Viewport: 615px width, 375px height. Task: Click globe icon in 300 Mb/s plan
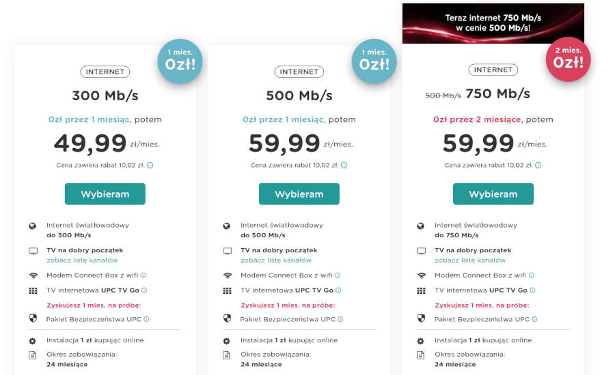pos(32,226)
